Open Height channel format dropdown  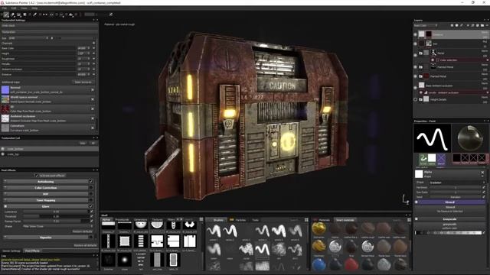(x=83, y=53)
